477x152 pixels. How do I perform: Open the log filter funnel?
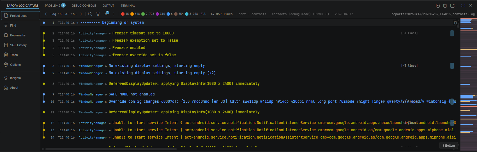98,14
